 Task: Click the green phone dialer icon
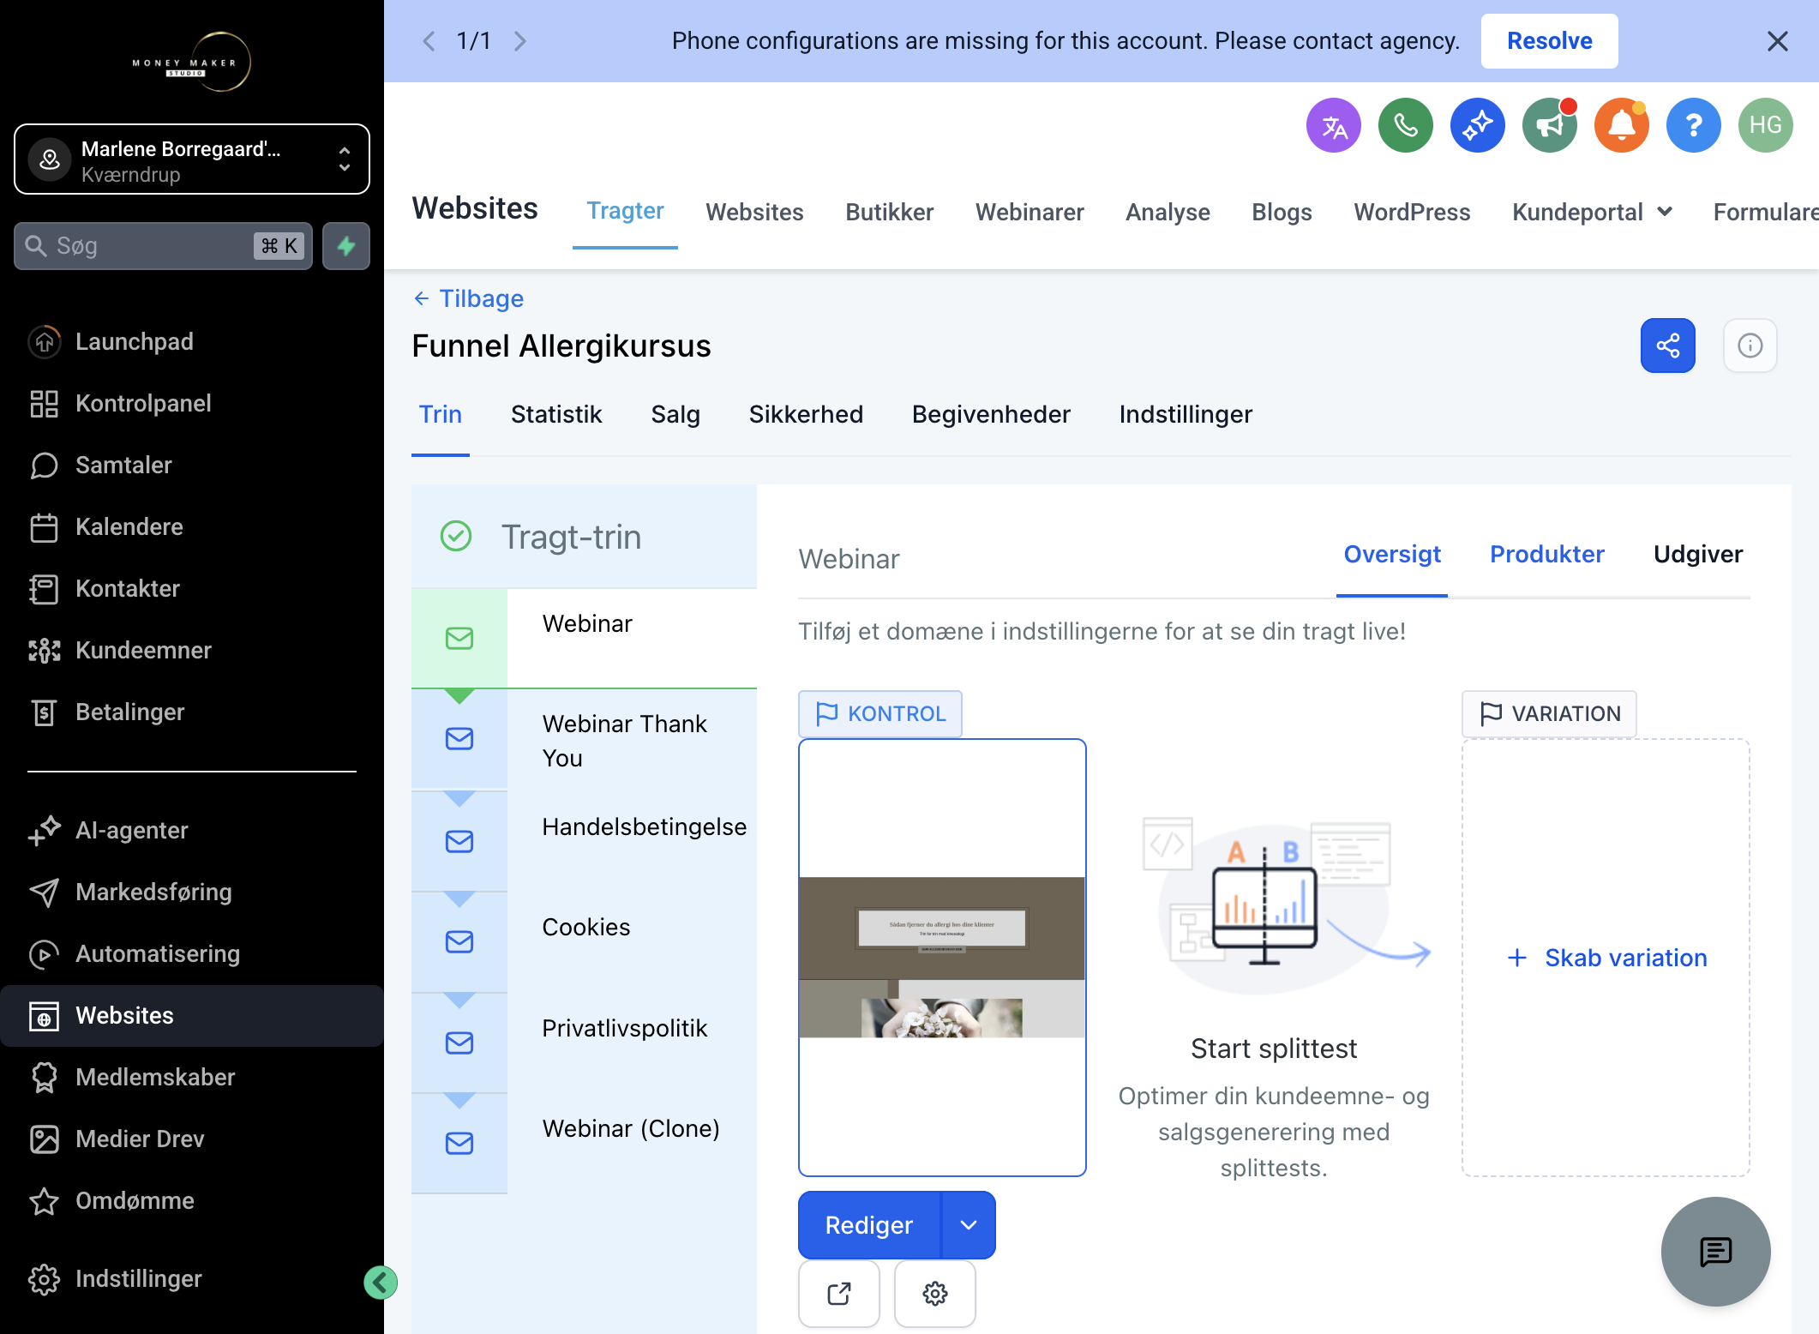click(1405, 125)
